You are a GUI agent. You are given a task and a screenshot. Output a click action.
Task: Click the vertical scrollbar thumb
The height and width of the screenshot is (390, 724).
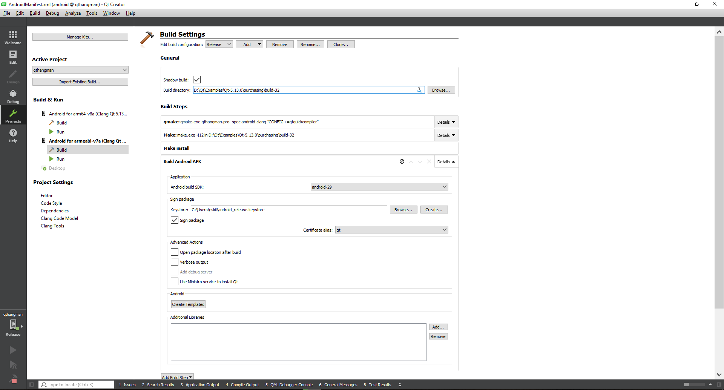tap(719, 172)
